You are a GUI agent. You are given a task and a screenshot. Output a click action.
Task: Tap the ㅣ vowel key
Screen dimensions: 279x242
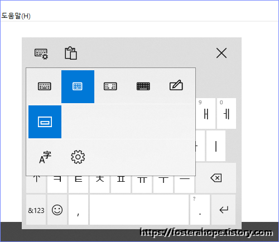(216, 146)
